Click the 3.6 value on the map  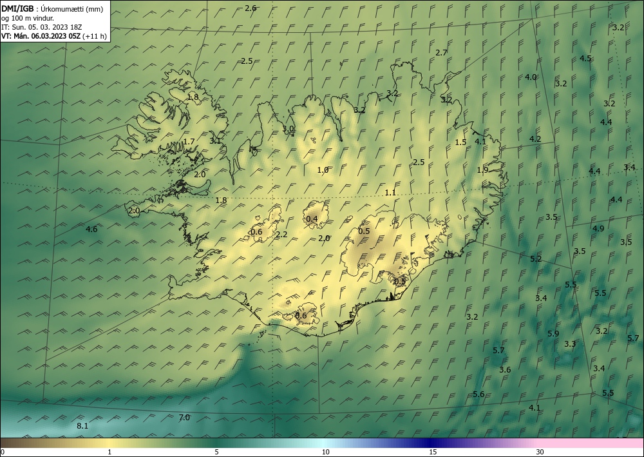[x=505, y=370]
